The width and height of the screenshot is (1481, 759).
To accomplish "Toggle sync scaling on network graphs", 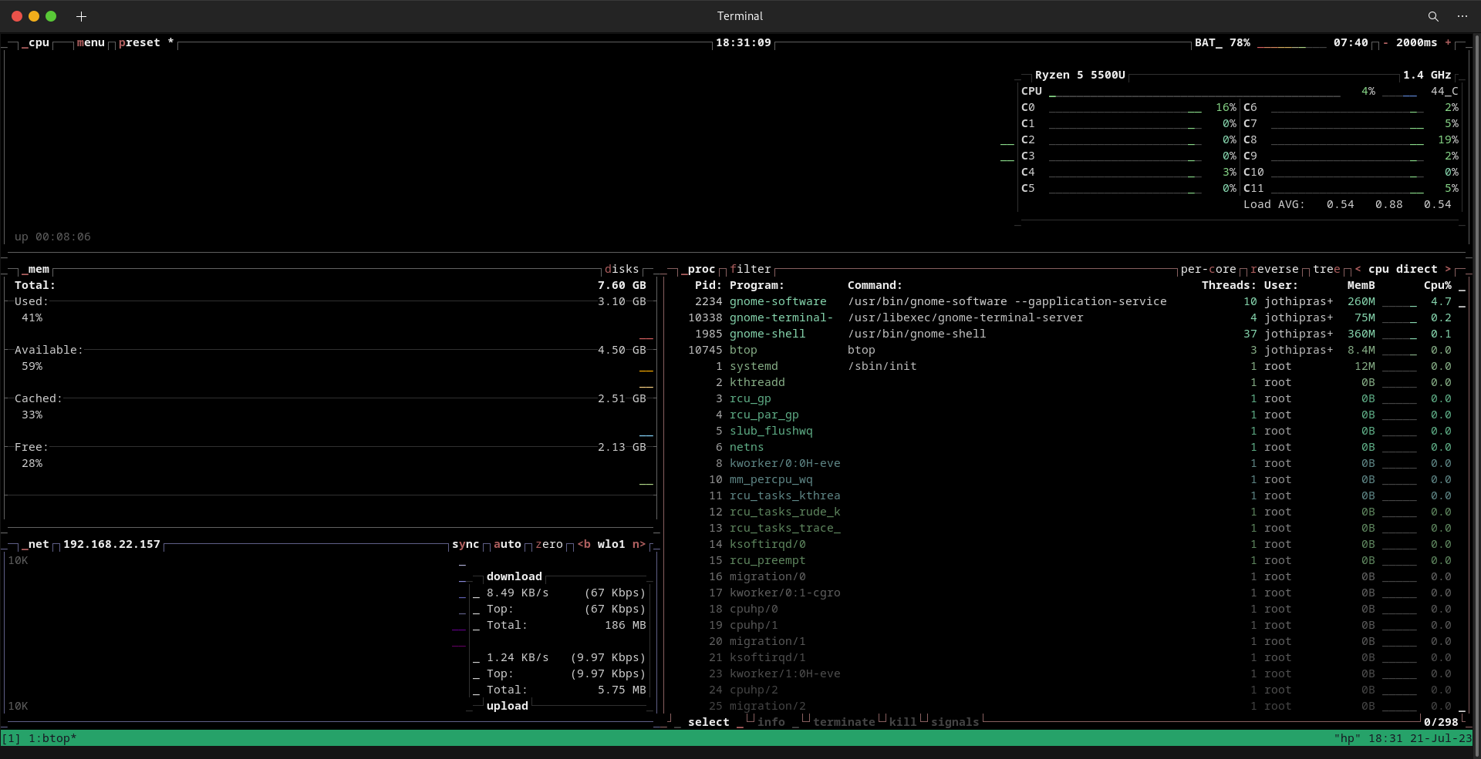I will click(x=466, y=545).
